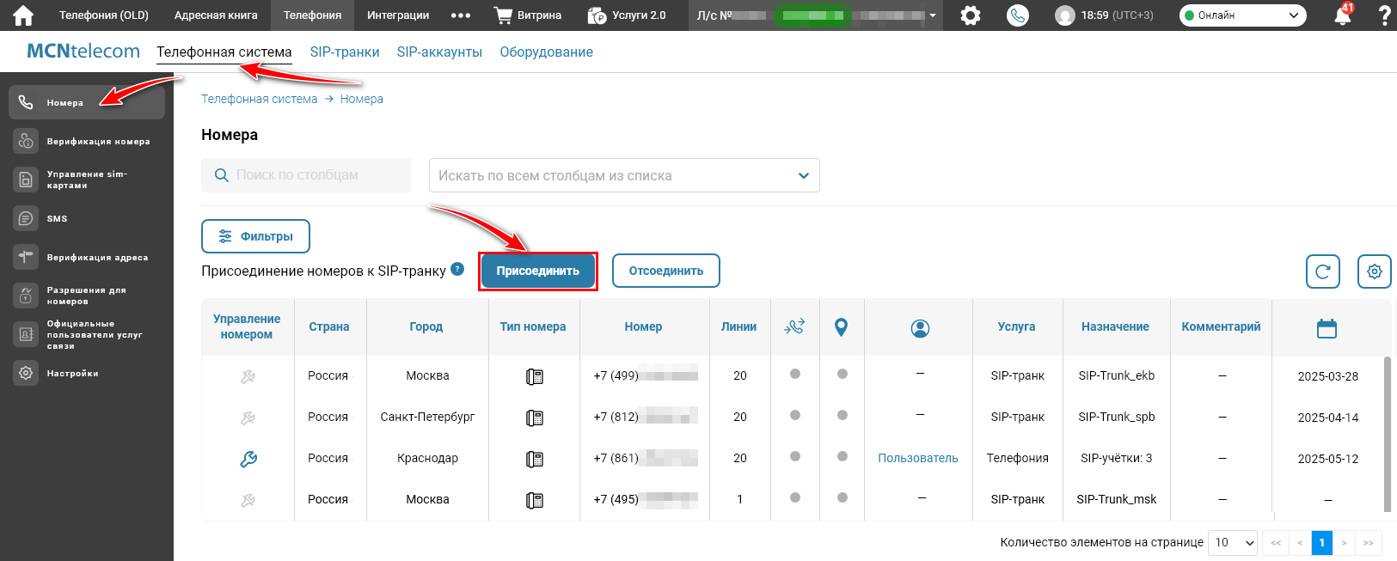Viewport: 1397px width, 561px height.
Task: Open table column settings gear icon
Action: [x=1374, y=271]
